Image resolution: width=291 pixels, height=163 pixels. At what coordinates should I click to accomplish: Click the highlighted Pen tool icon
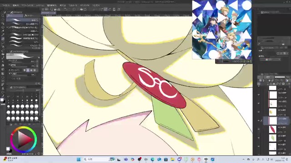coord(3,39)
